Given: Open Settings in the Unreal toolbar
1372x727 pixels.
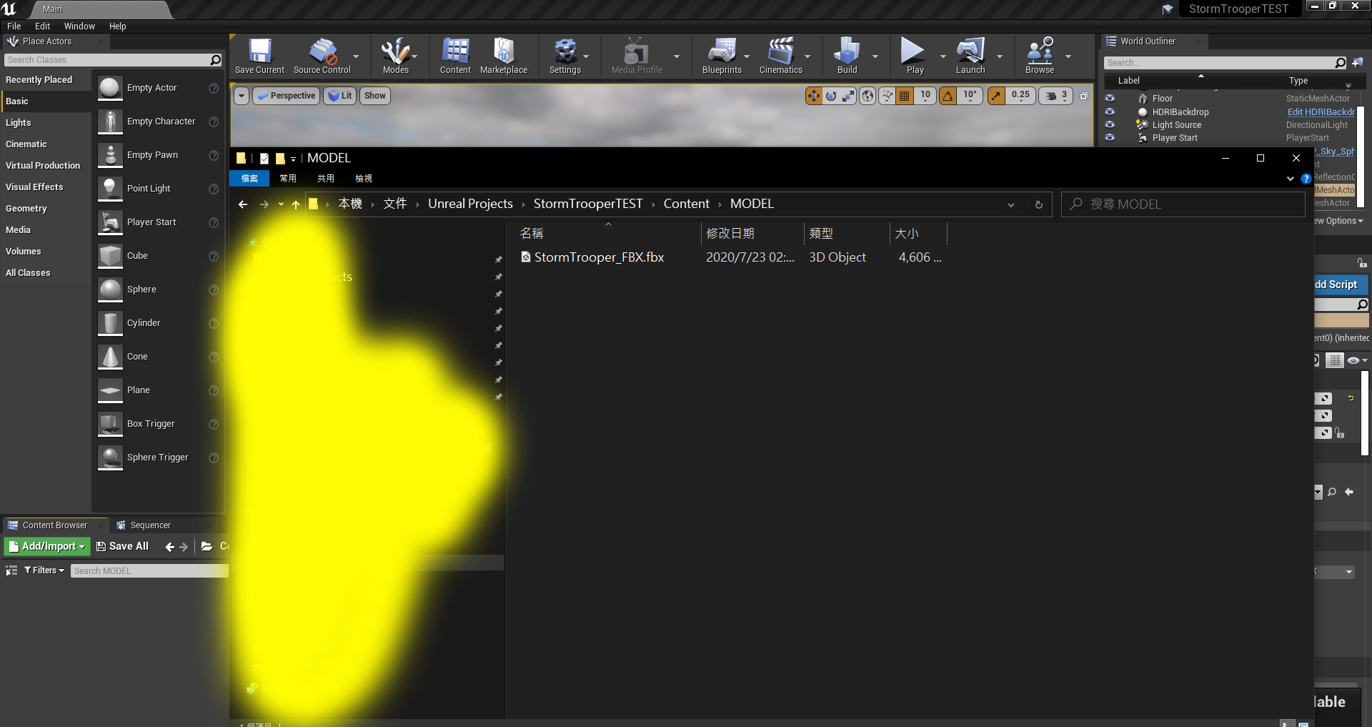Looking at the screenshot, I should click(x=565, y=56).
